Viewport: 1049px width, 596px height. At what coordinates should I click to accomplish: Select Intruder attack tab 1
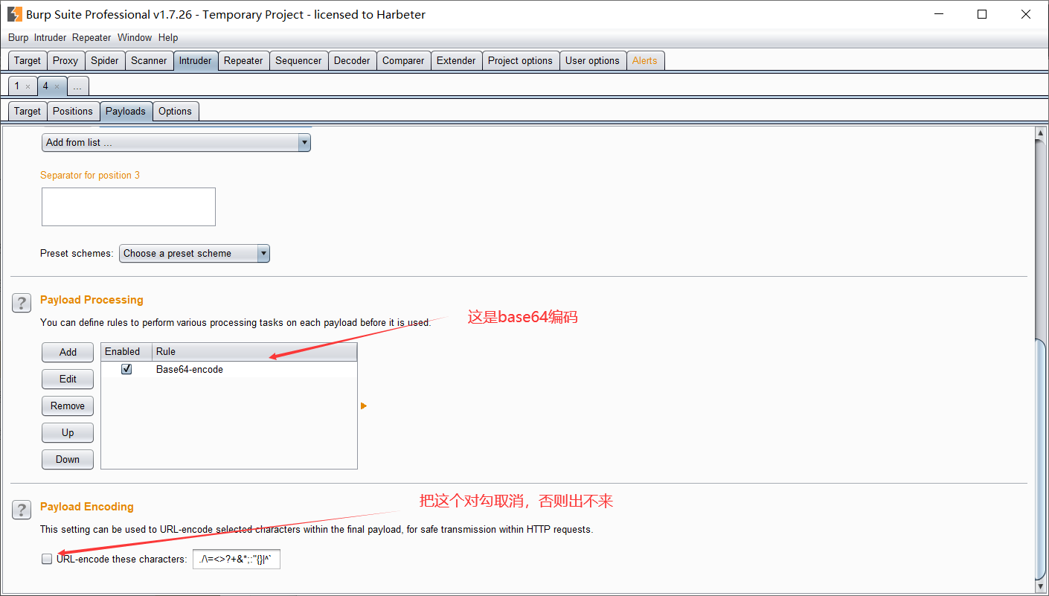[17, 86]
